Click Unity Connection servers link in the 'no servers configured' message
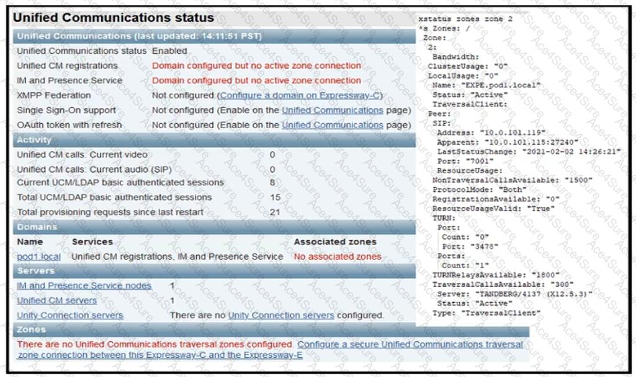Image resolution: width=636 pixels, height=377 pixels. click(x=281, y=315)
